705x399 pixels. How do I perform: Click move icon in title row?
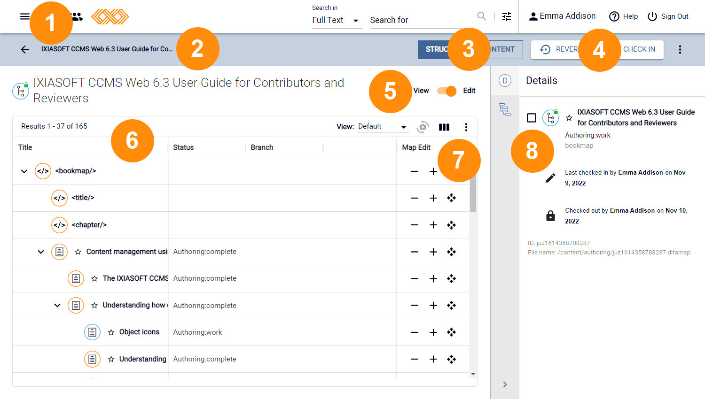point(452,198)
